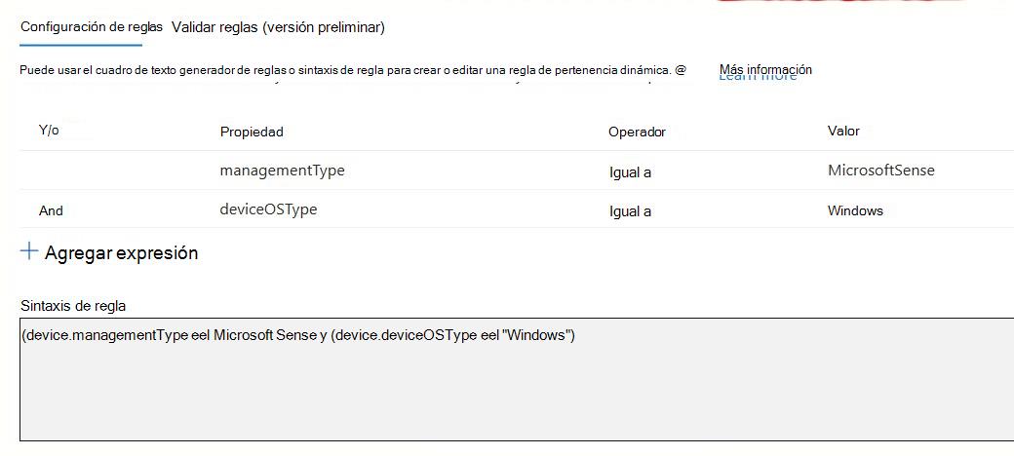Click the Y/o column header
The image size is (1014, 456).
click(49, 131)
